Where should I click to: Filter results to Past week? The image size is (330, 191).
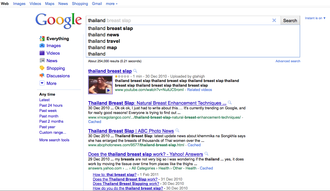(48, 111)
